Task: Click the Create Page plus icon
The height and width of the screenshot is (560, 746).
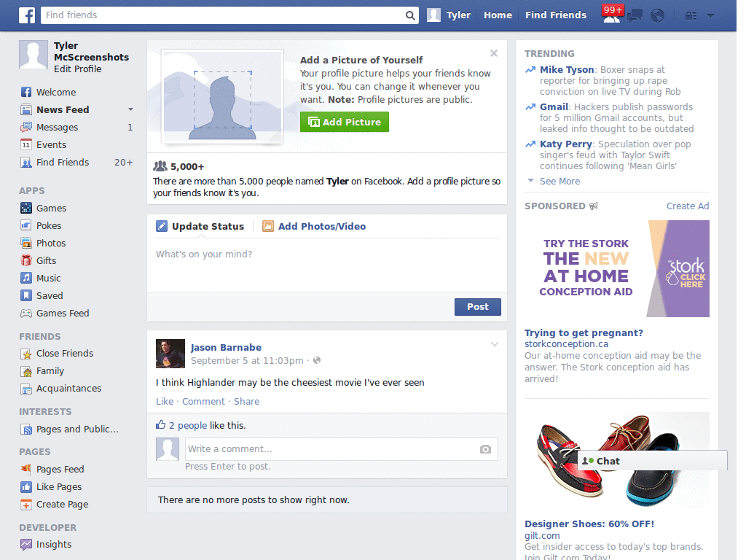Action: coord(26,505)
